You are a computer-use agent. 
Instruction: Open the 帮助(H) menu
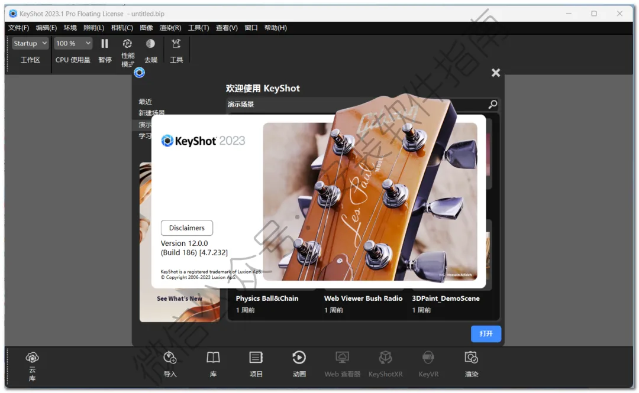coord(276,28)
